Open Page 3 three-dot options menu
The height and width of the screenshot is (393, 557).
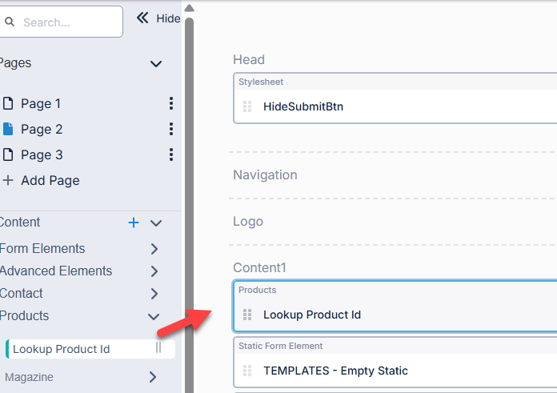click(170, 154)
